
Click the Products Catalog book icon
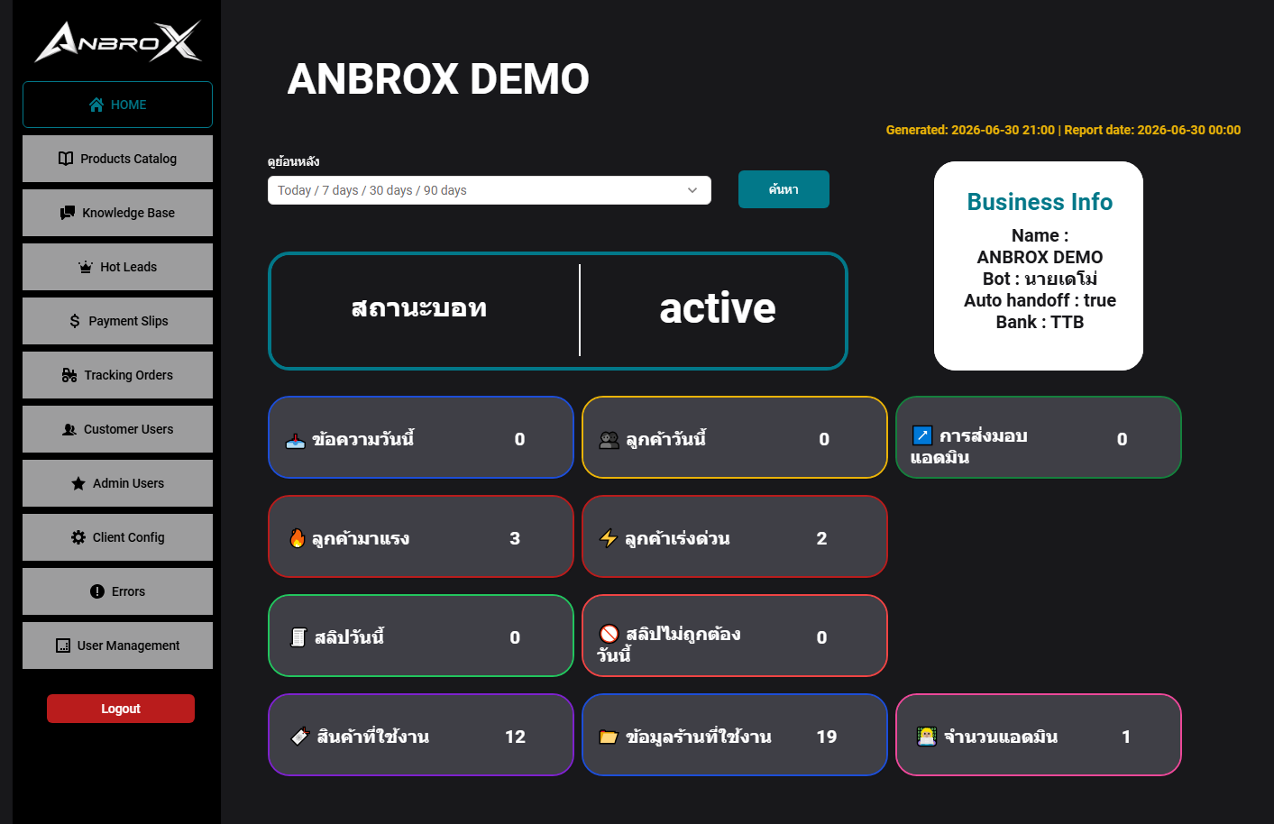tap(66, 159)
